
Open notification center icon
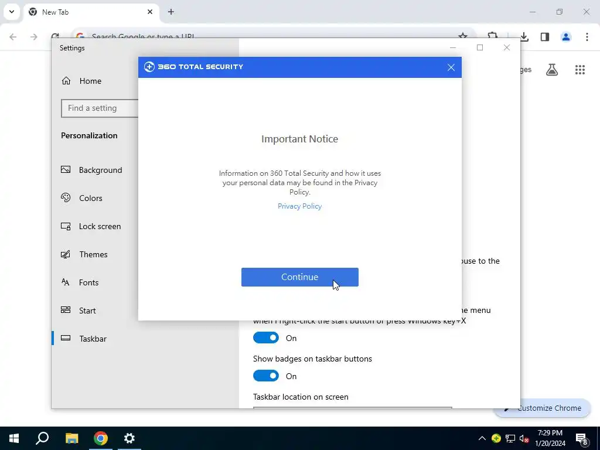[582, 438]
